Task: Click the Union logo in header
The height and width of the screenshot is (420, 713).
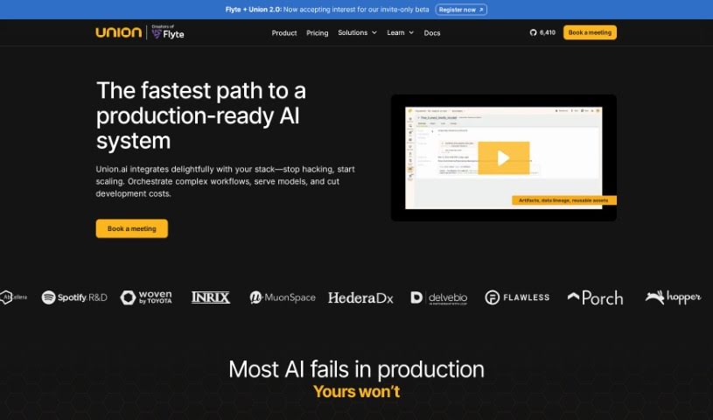Action: (x=119, y=32)
